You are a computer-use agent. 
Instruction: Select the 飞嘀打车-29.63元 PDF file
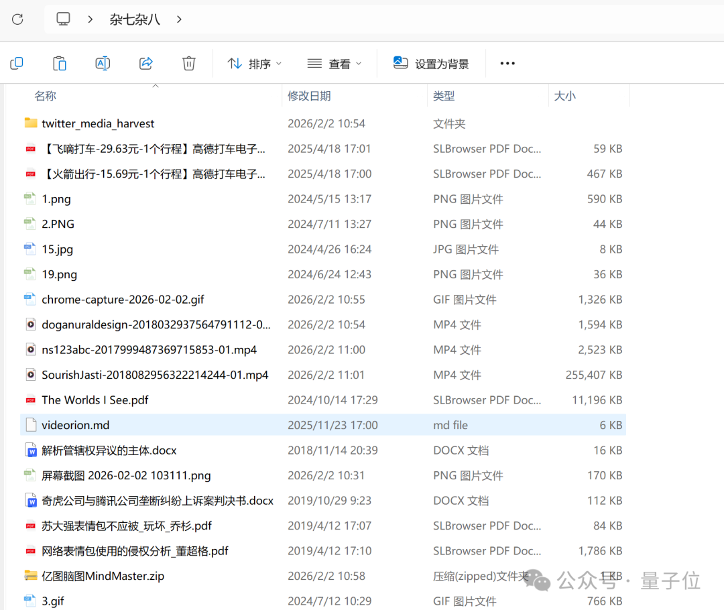point(154,149)
